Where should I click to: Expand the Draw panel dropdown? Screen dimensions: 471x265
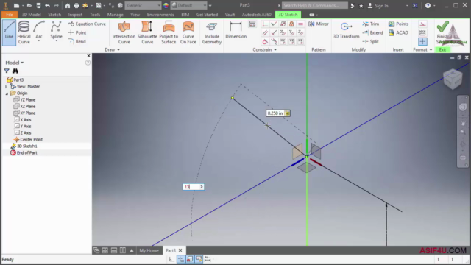point(118,49)
